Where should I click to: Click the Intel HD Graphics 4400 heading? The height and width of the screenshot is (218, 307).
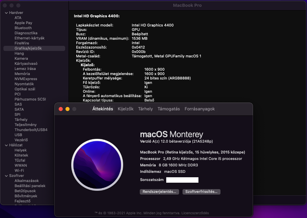click(97, 16)
